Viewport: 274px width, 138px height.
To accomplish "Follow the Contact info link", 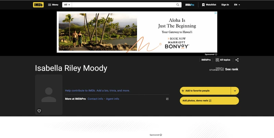I will pyautogui.click(x=96, y=99).
